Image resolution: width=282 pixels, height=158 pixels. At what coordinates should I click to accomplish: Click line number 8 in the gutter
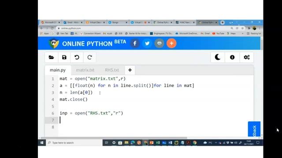point(53,127)
